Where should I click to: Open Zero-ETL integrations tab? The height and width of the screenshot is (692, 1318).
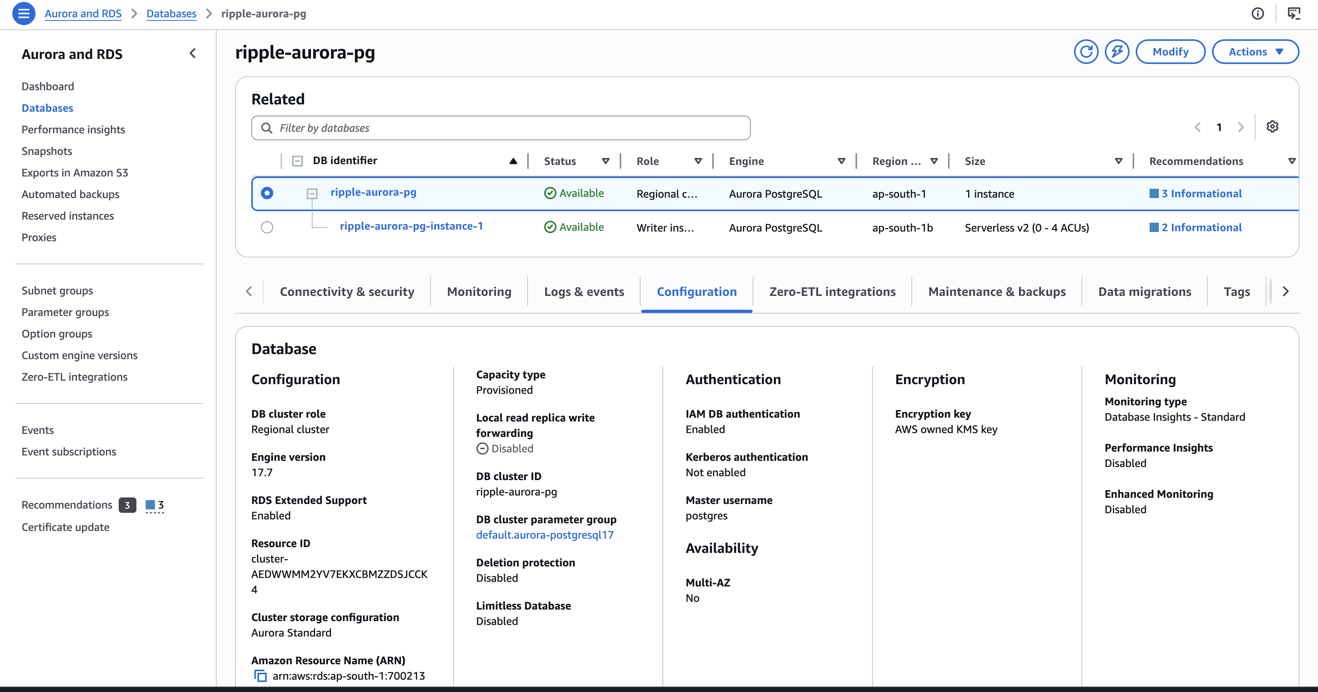pos(832,292)
